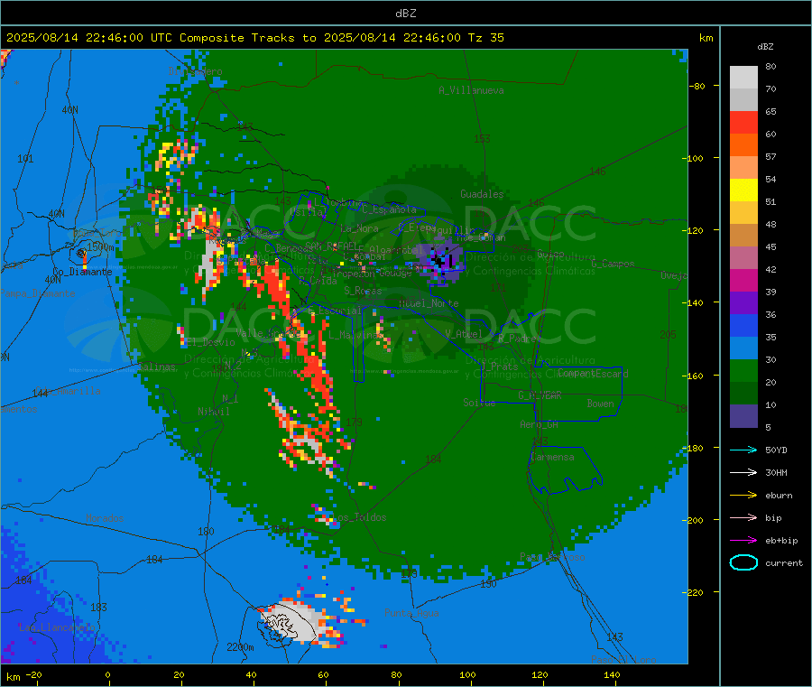Select the brown-orange 48-45 dBZ swatch
The height and width of the screenshot is (687, 812).
[743, 236]
